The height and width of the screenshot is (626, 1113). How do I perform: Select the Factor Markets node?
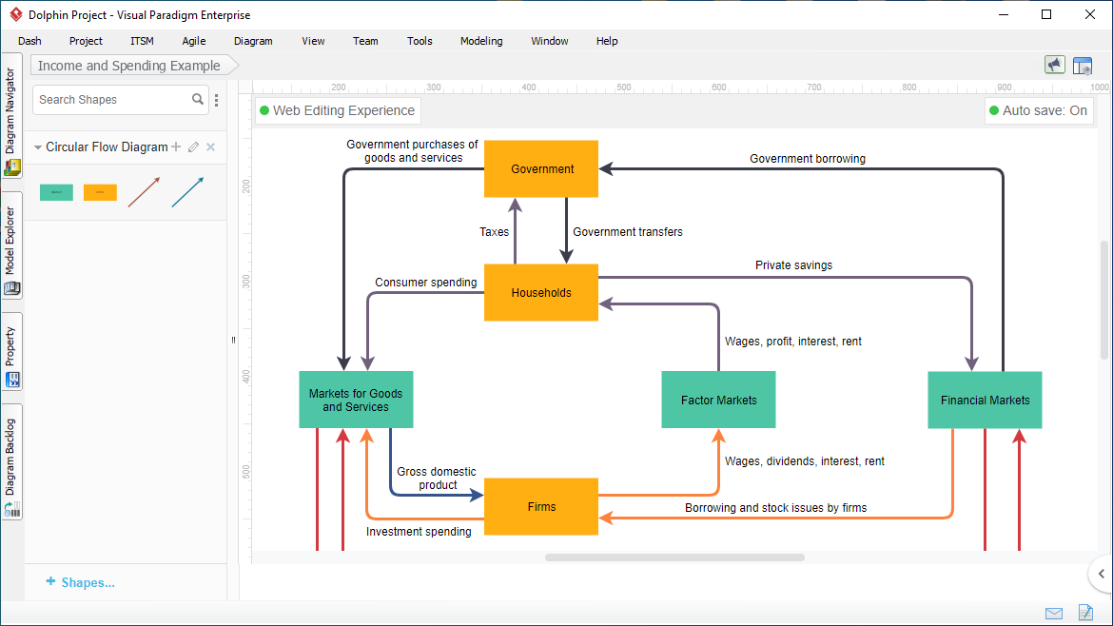pos(718,400)
